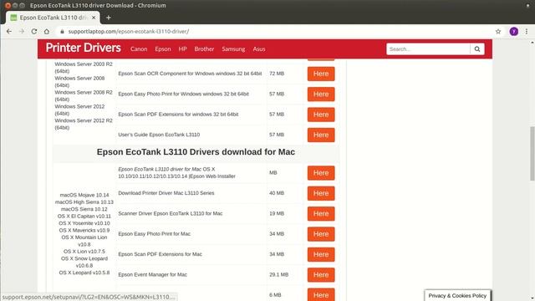This screenshot has height=301, width=535.
Task: Click the '72 MB' size cell
Action: click(277, 74)
